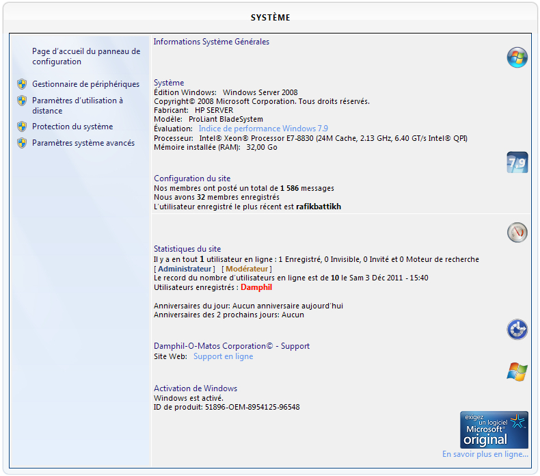Viewport: 540px width, 476px height.
Task: Click the 1 586 messages total line
Action: 244,188
